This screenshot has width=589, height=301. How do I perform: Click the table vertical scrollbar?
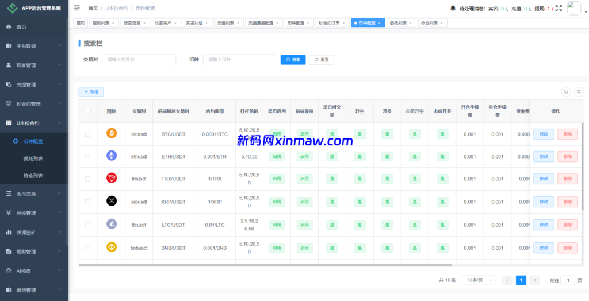point(583,166)
